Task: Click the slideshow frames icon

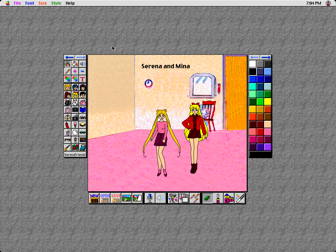Action: pyautogui.click(x=184, y=198)
